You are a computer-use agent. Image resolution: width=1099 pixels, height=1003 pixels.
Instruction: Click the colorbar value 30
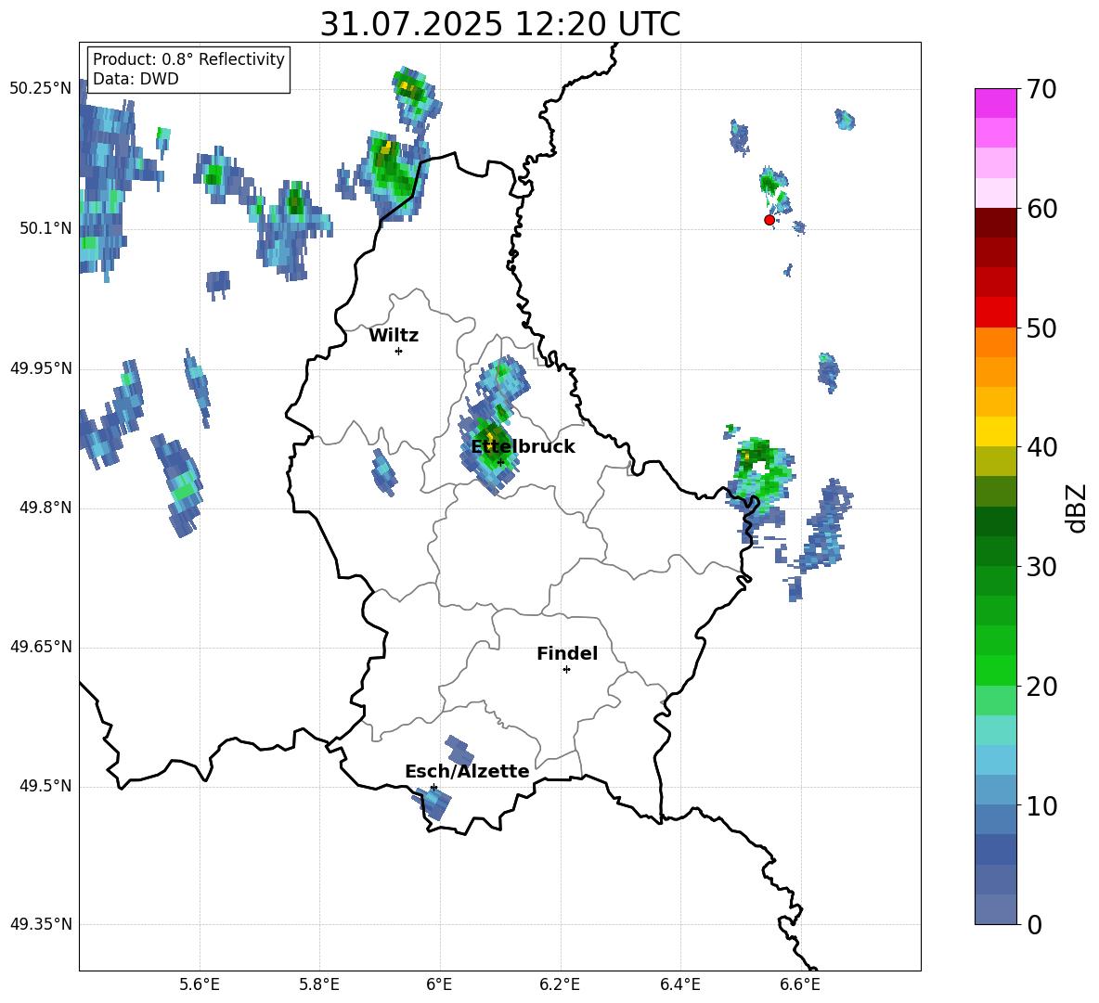[1041, 567]
